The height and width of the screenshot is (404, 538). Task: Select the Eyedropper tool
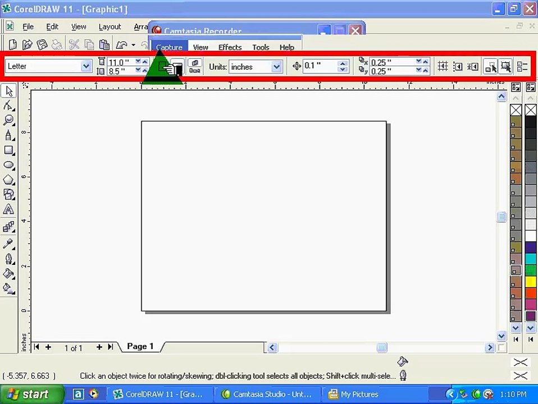click(x=8, y=244)
